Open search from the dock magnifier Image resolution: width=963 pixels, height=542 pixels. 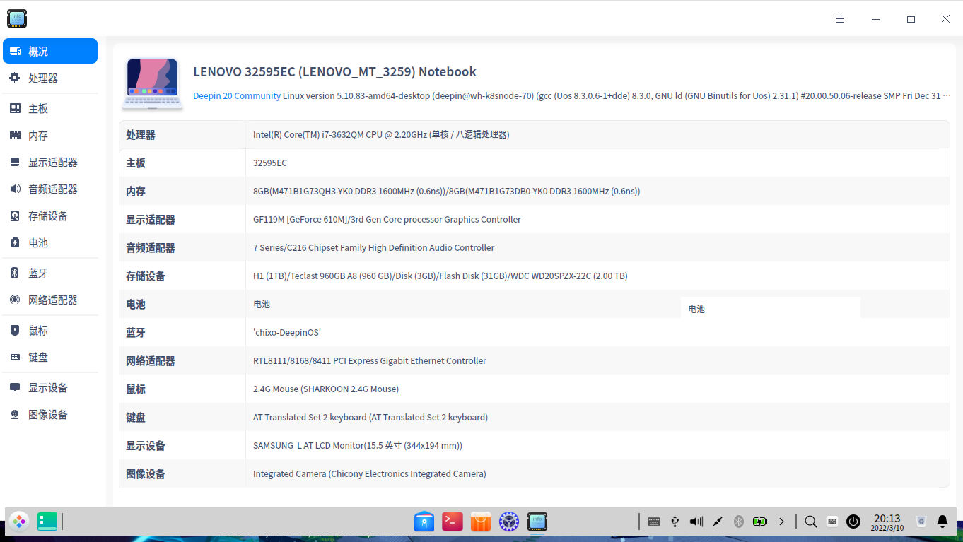811,522
